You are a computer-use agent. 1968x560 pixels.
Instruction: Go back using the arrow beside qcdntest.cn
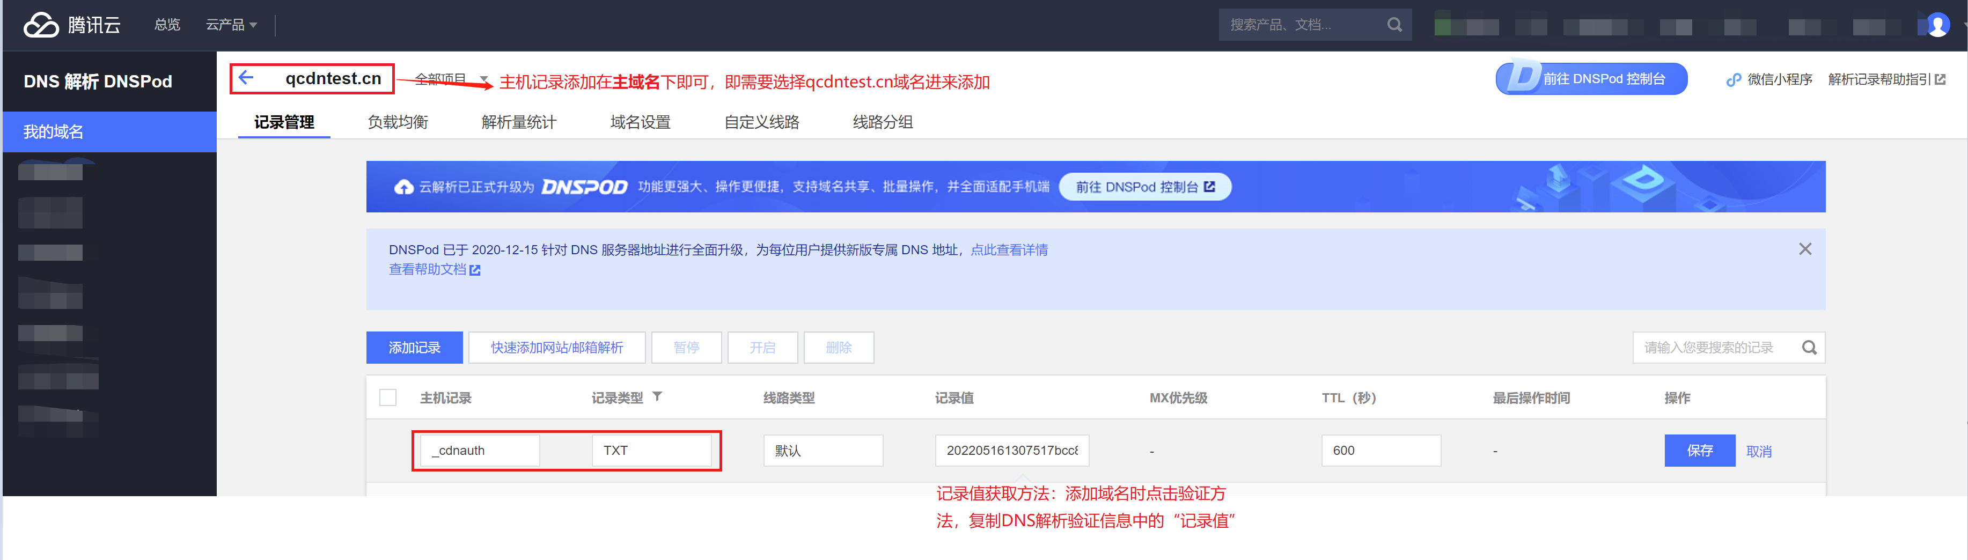coord(246,77)
